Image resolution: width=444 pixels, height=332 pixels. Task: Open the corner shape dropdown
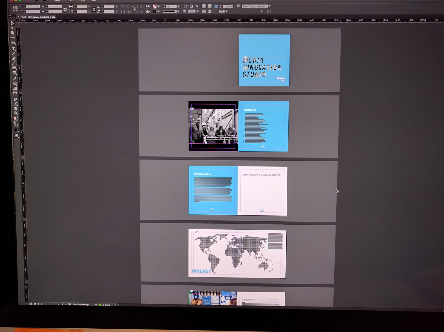[226, 11]
